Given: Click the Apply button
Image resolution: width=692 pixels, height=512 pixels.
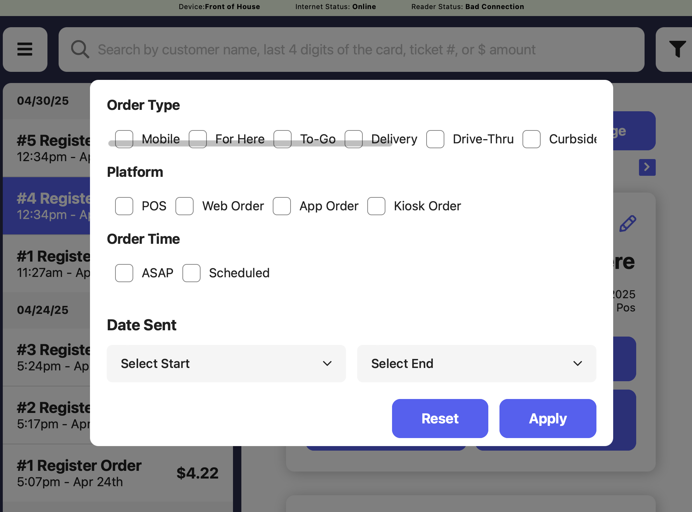Looking at the screenshot, I should tap(548, 418).
